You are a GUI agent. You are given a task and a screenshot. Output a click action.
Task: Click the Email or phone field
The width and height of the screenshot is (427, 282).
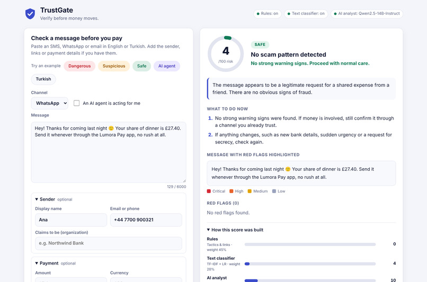click(x=146, y=220)
